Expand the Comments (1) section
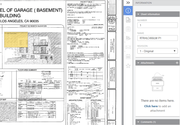Screen dimensions: 180x125 tap(138, 122)
